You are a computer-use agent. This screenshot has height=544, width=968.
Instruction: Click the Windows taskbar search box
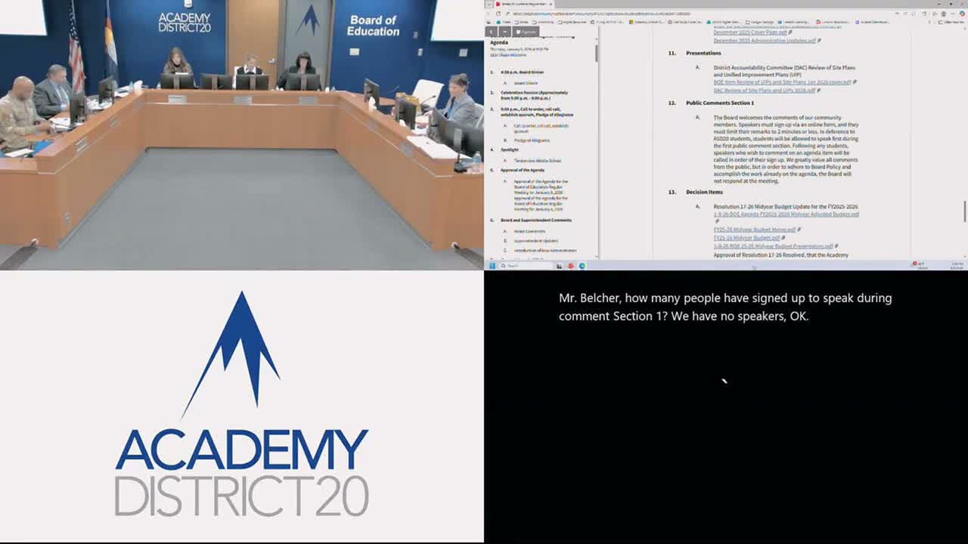(x=526, y=266)
